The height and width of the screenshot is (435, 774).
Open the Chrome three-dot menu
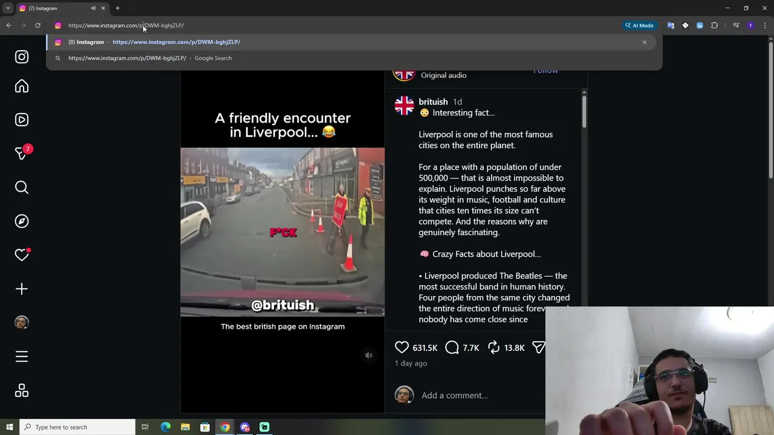click(x=765, y=25)
